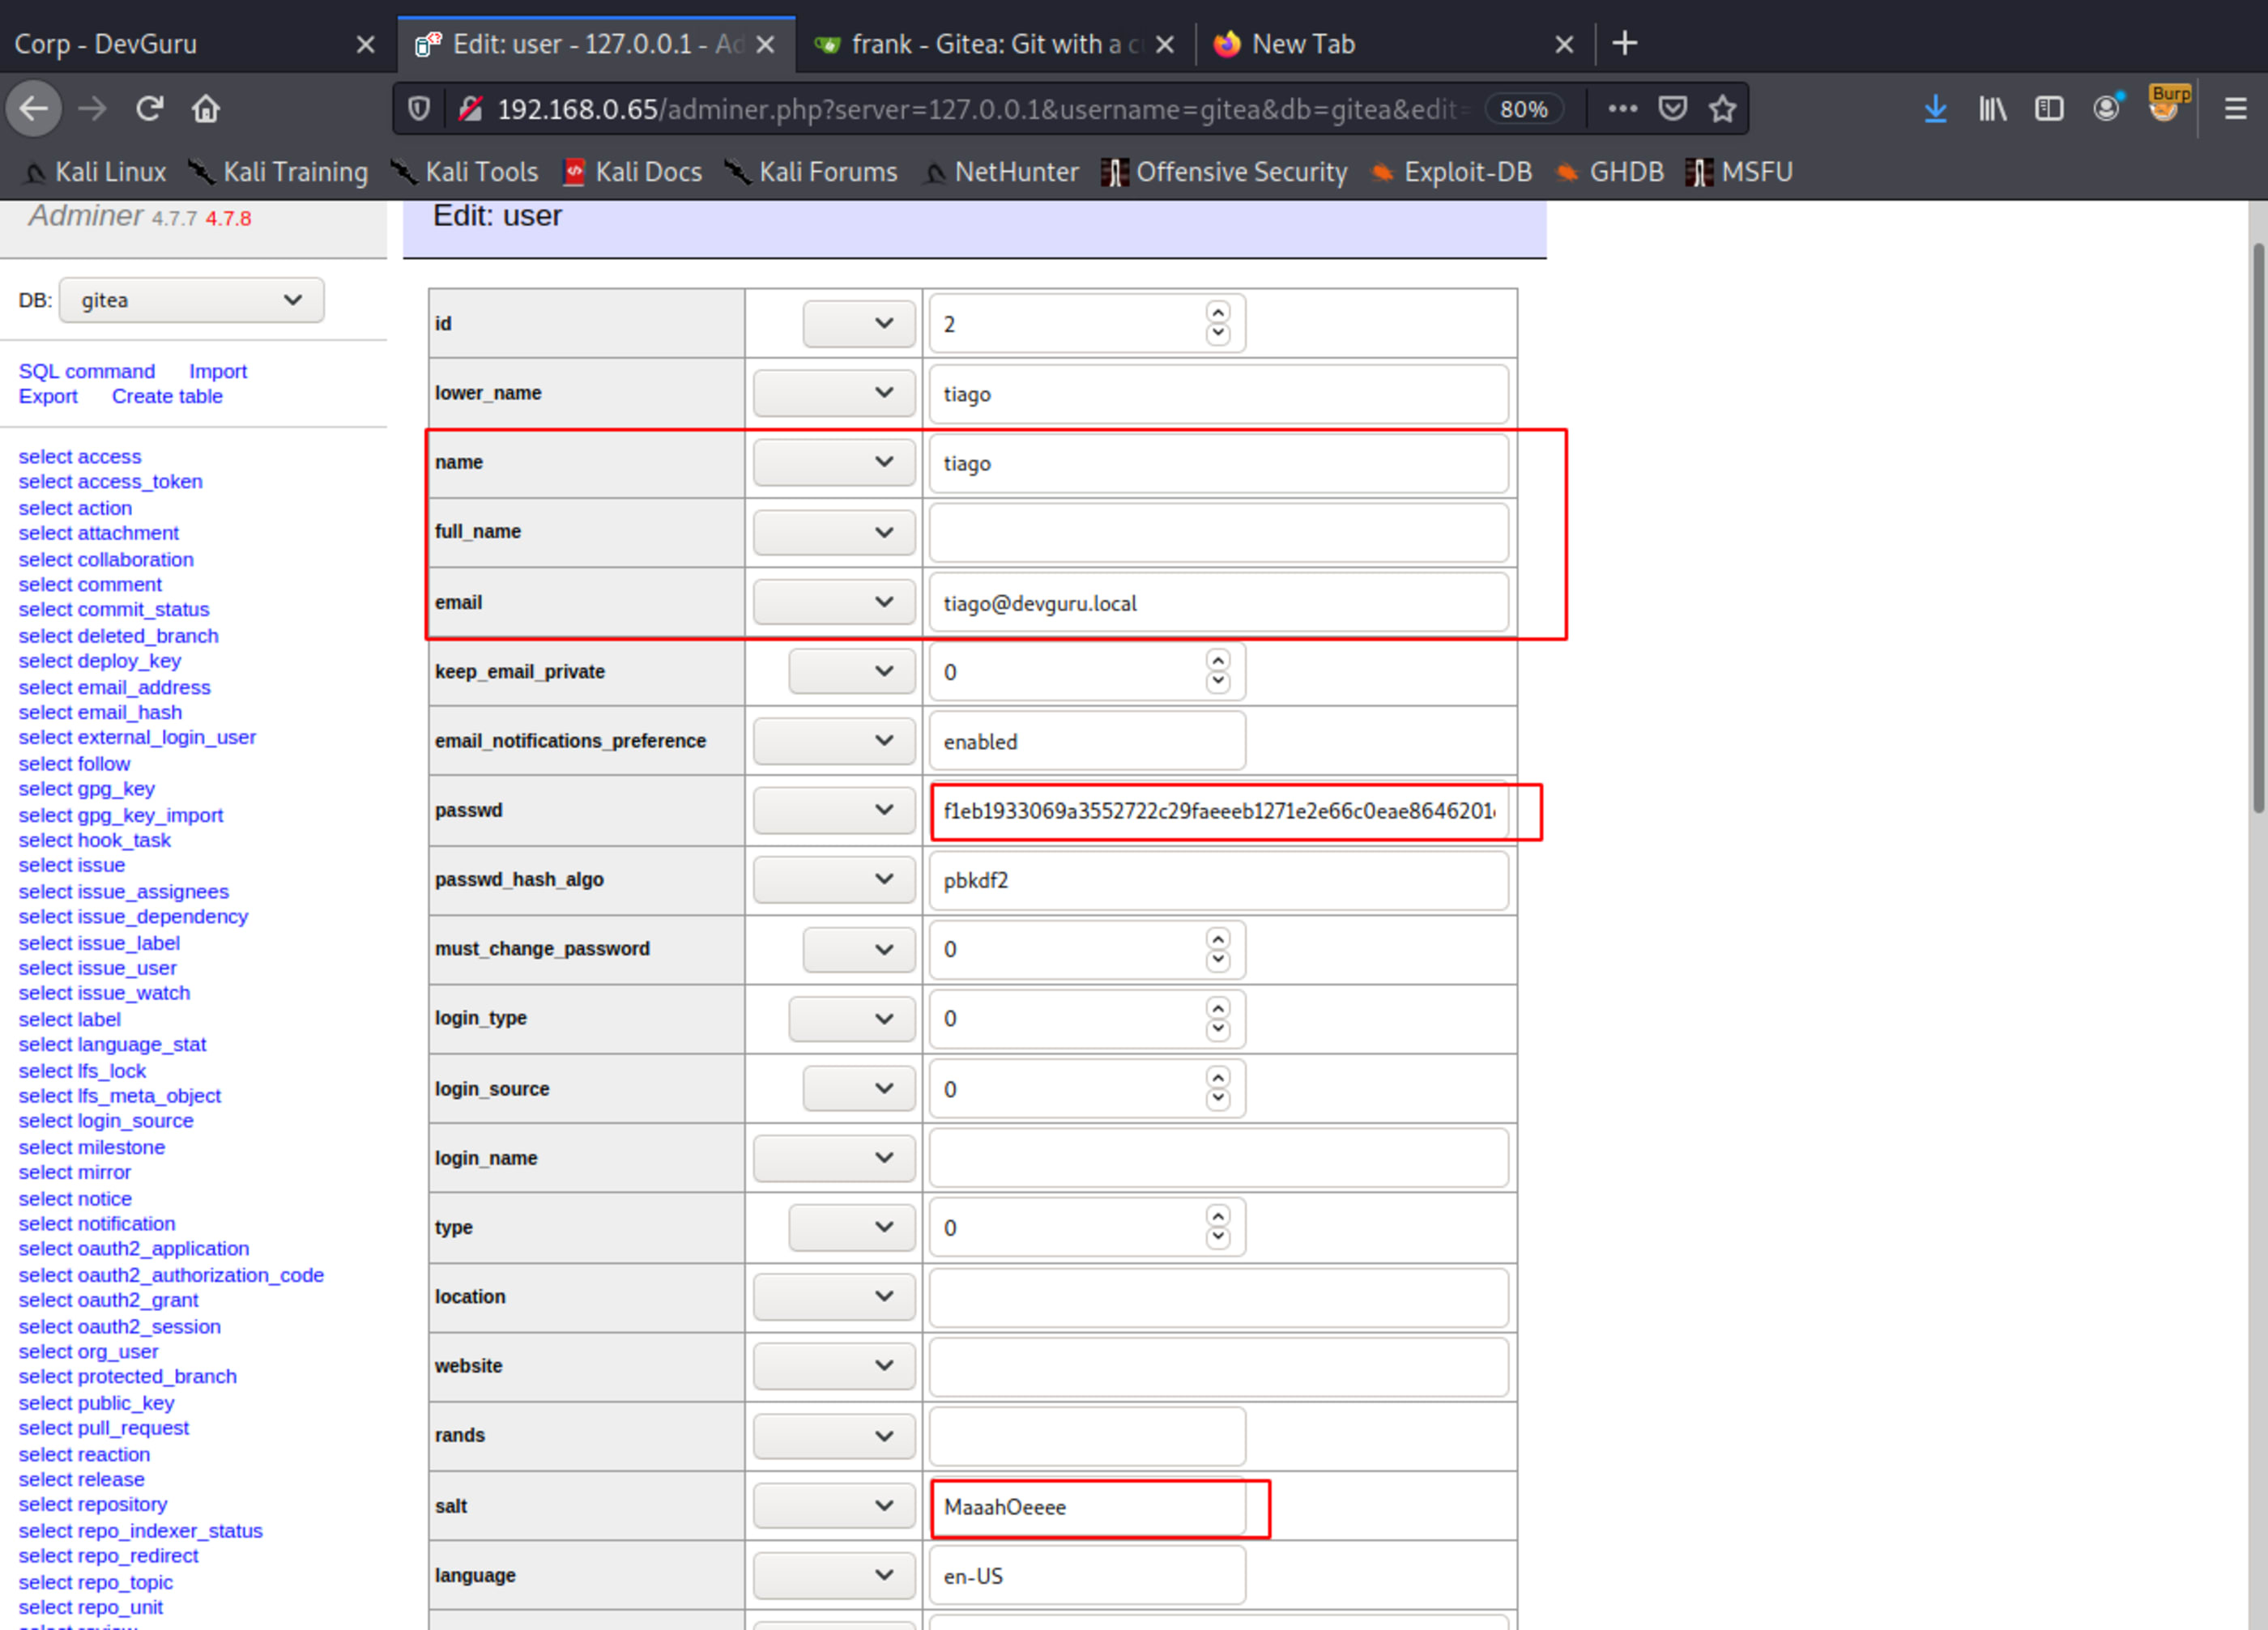The image size is (2268, 1630).
Task: Bookmark this page with the star icon
Action: pos(1722,108)
